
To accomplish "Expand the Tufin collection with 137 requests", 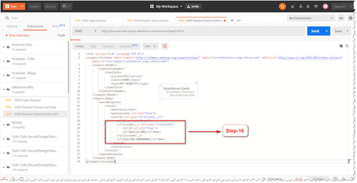I will pyautogui.click(x=4, y=139).
